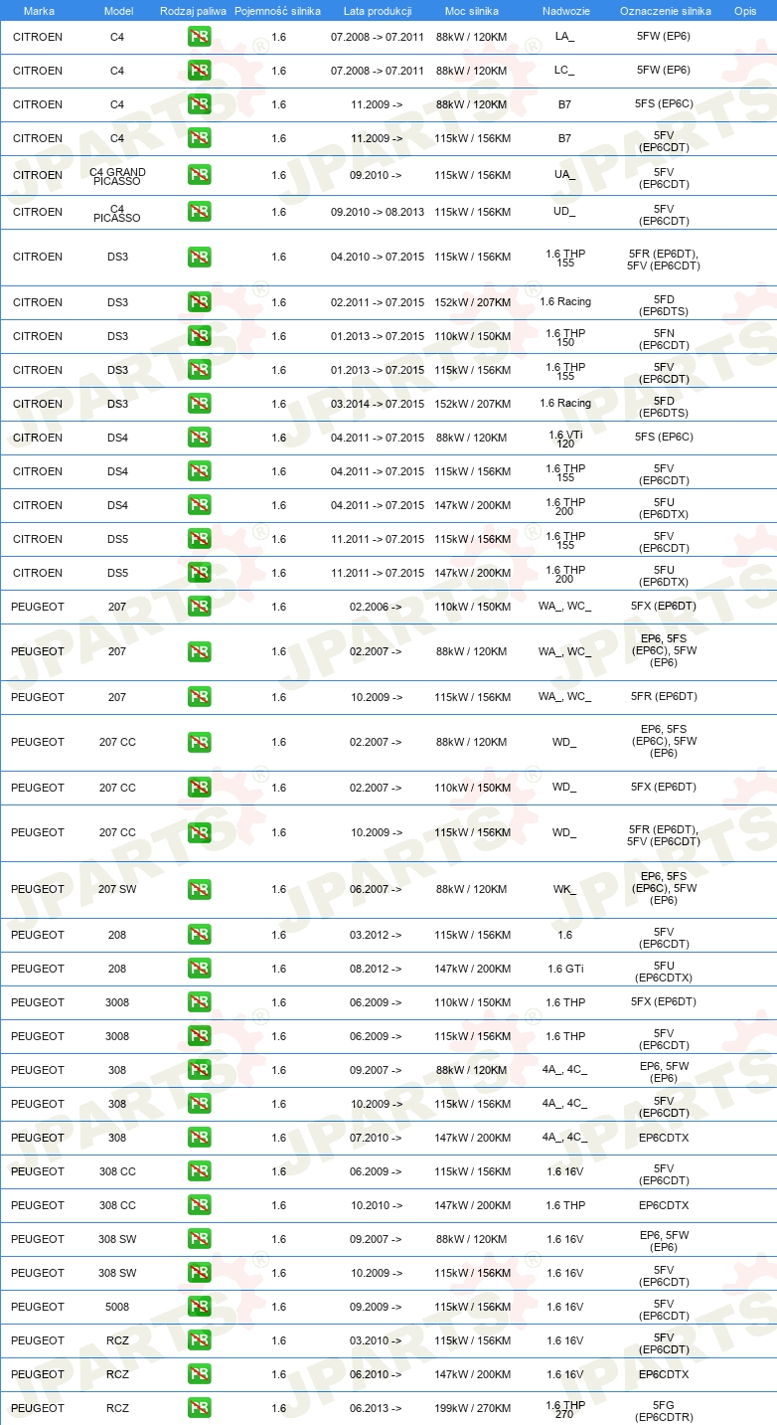Click fuel icon in DS3 03.2014 Racing row
Screen dimensions: 777x1425
coord(200,404)
